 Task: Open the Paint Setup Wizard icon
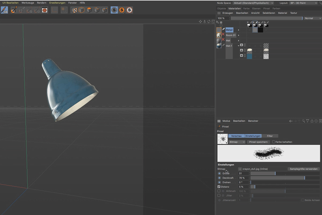(x=14, y=10)
